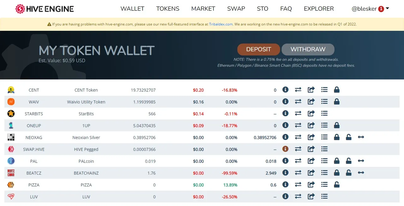Navigate to SWAP
Screen dimensions: 404x206
(236, 9)
